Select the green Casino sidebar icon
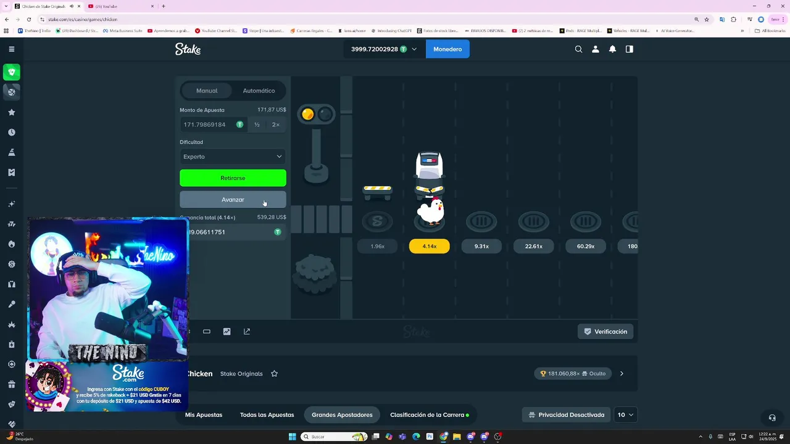The height and width of the screenshot is (444, 790). [x=11, y=72]
